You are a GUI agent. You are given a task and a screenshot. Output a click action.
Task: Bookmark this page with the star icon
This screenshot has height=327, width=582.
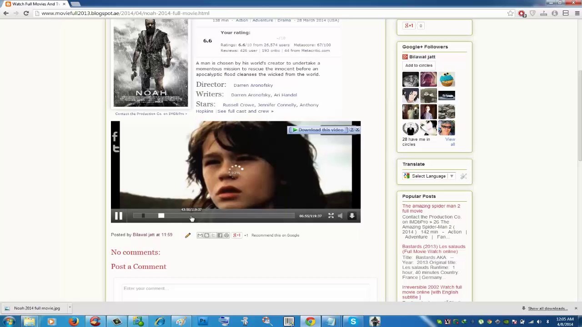(x=511, y=14)
